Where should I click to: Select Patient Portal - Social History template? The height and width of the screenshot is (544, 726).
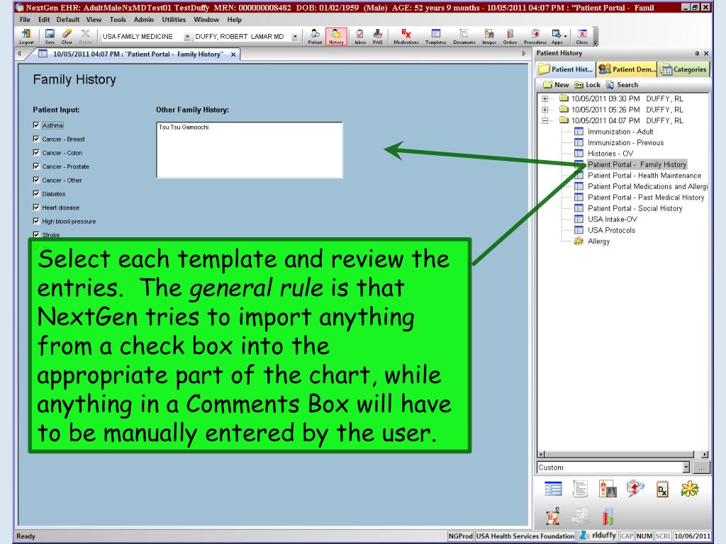click(635, 208)
